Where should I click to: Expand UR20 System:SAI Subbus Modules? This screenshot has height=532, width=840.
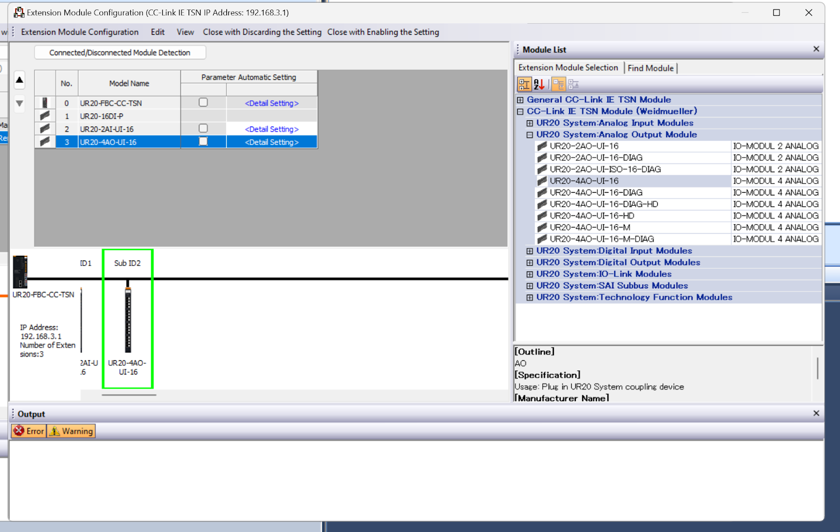click(530, 286)
